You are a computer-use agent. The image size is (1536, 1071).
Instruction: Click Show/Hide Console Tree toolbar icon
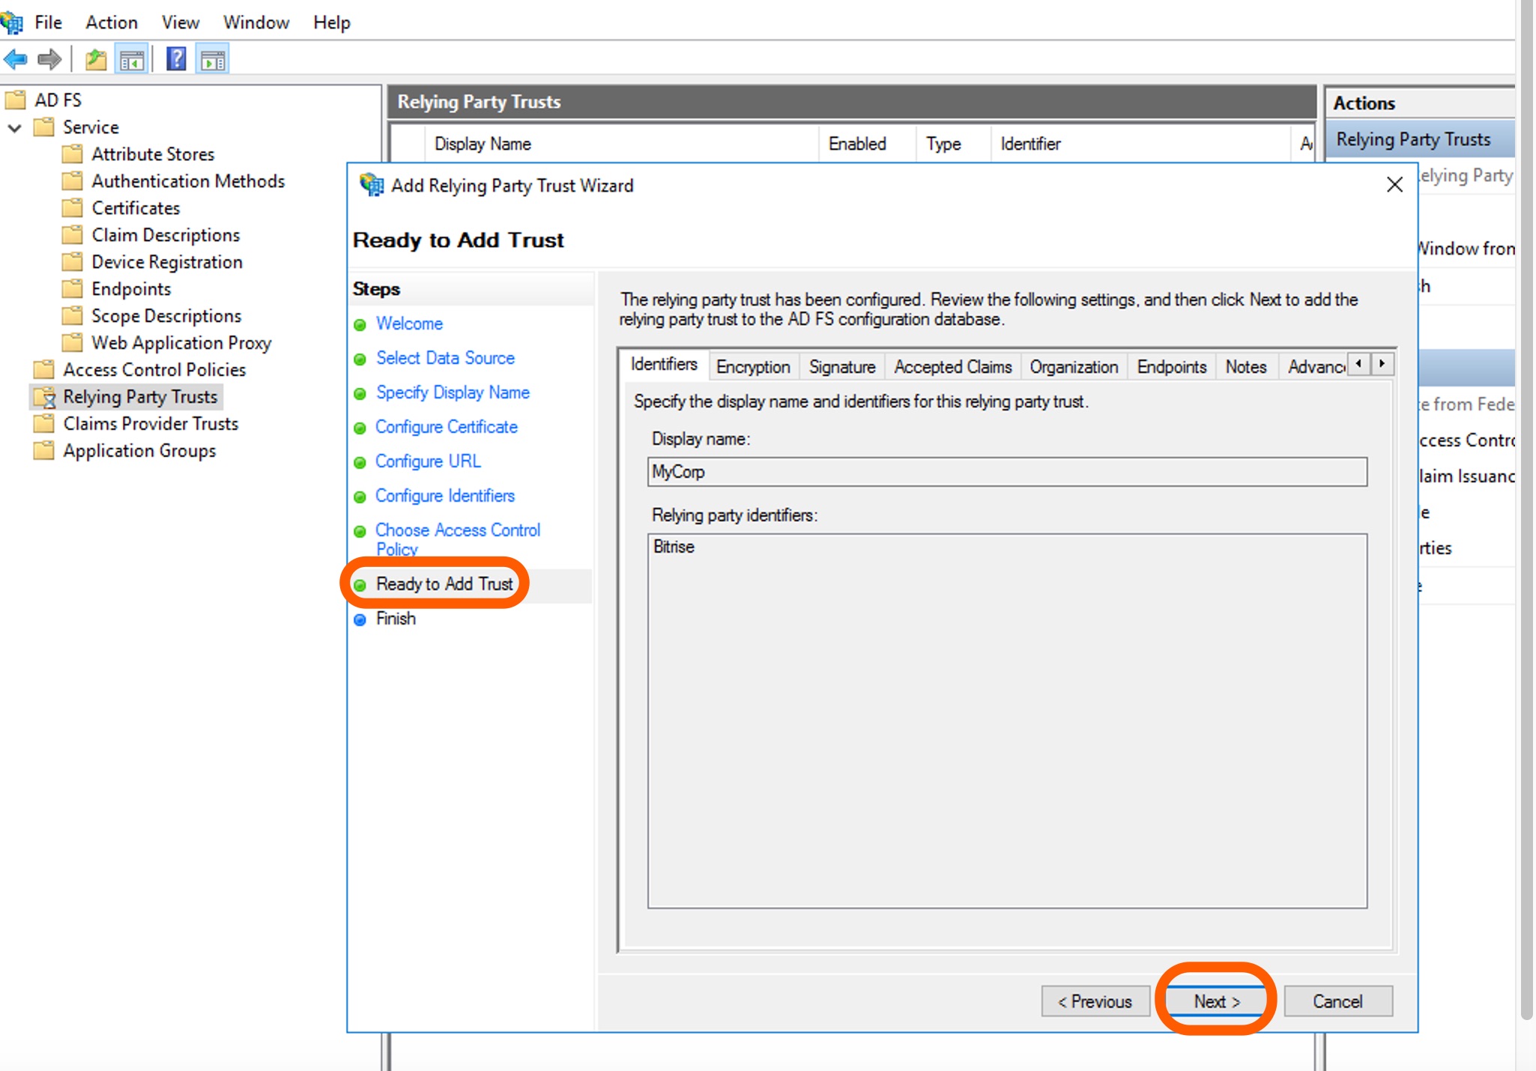(x=132, y=59)
